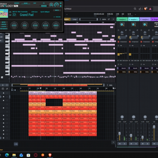
Task: Mute mixer channel 1 with M
Action: pos(120,144)
